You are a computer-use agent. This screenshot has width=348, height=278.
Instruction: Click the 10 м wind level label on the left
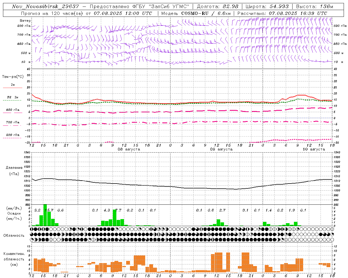(x=26, y=62)
